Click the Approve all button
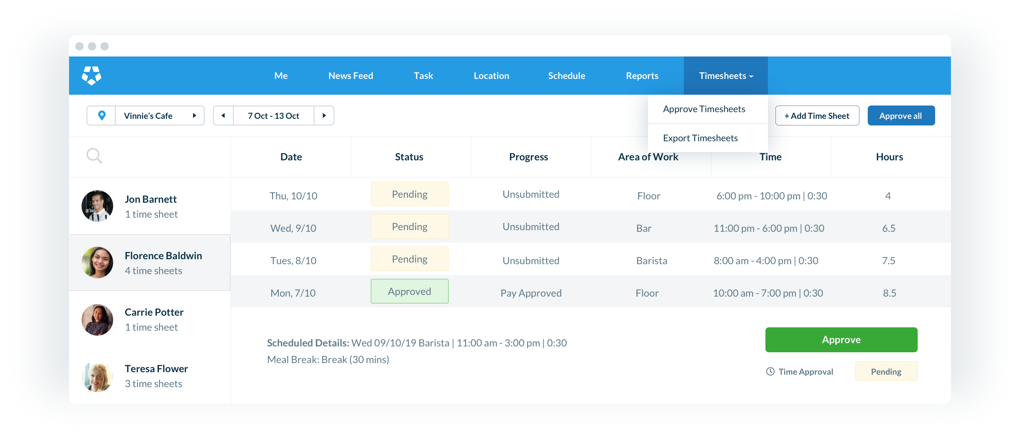Image resolution: width=1020 pixels, height=437 pixels. coord(901,115)
